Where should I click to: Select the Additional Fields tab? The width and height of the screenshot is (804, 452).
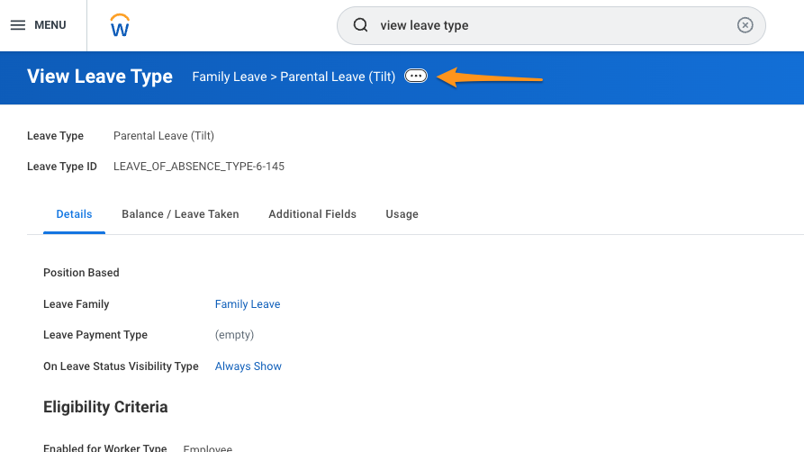tap(312, 214)
